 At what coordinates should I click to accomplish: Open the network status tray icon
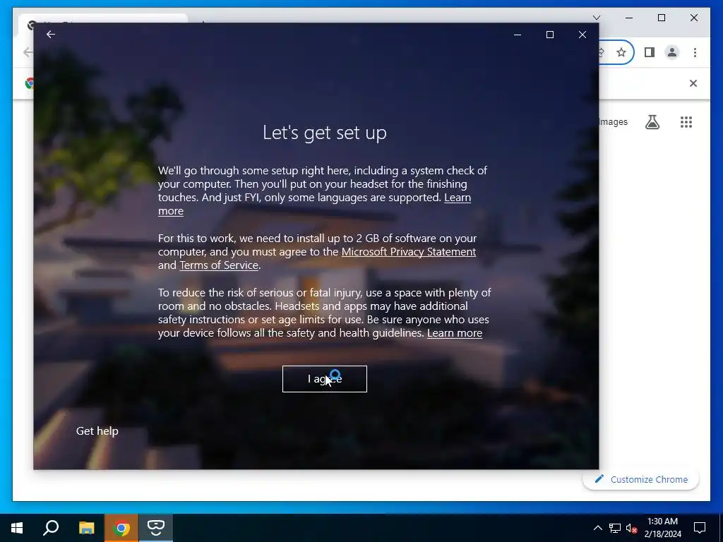615,528
